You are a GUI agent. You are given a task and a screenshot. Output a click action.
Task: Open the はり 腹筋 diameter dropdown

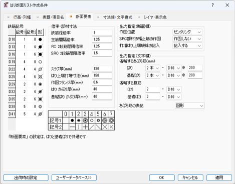174,89
